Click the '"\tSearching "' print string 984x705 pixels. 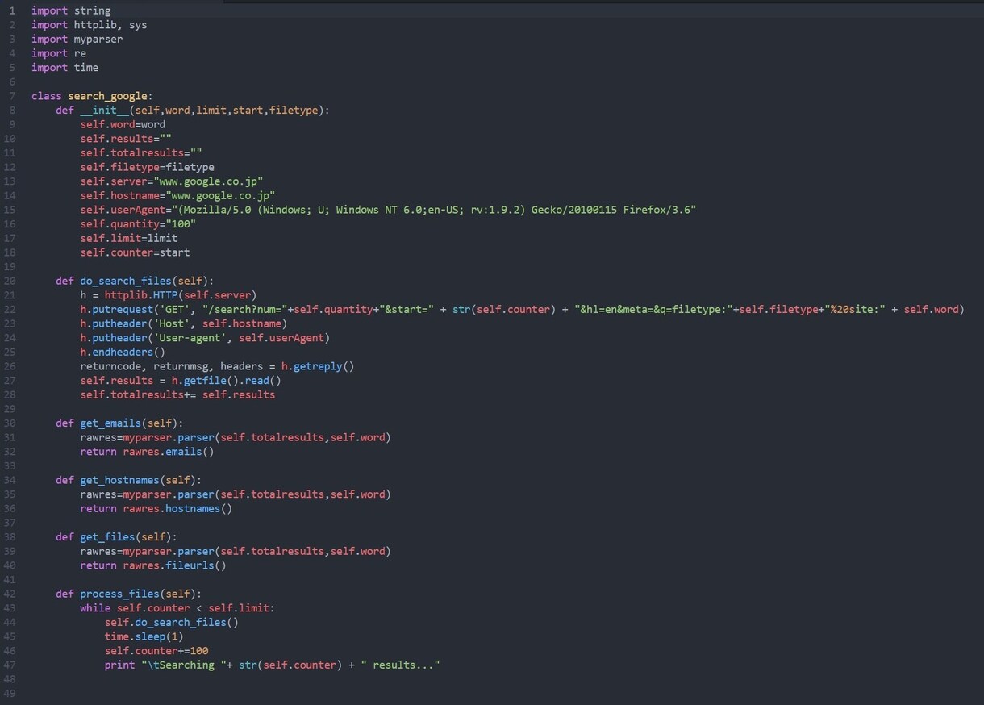coord(184,665)
